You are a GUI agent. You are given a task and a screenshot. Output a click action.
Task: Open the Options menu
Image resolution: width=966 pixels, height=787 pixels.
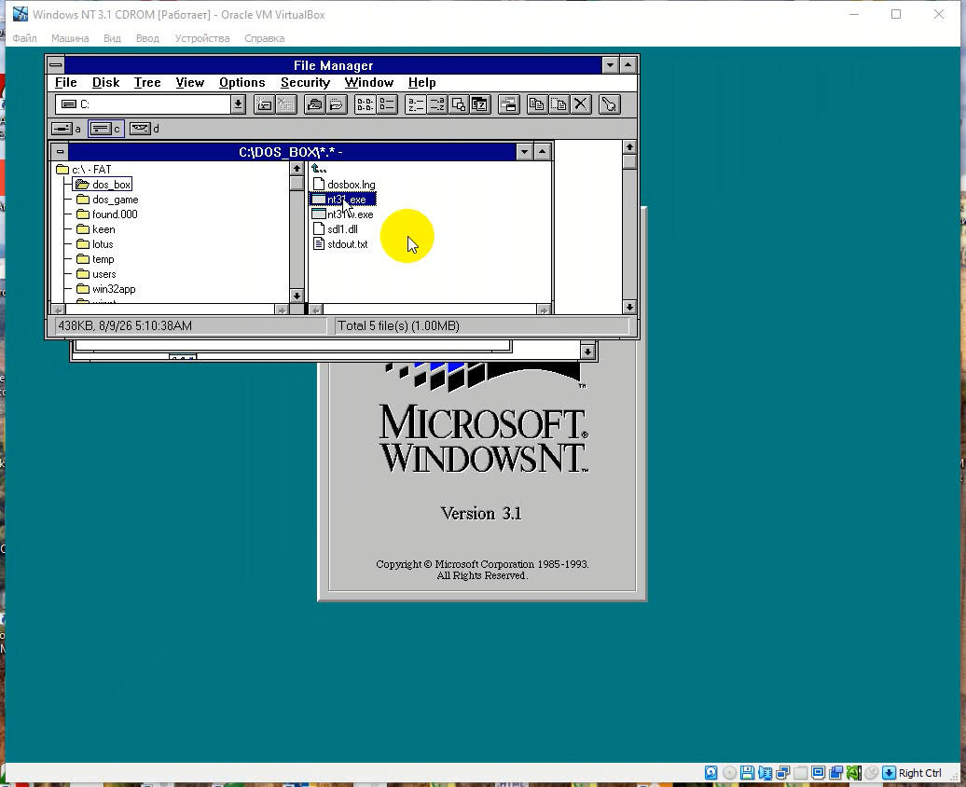242,83
